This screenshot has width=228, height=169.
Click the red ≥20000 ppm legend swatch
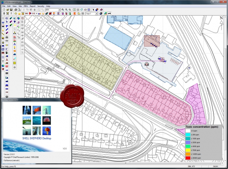pos(188,158)
